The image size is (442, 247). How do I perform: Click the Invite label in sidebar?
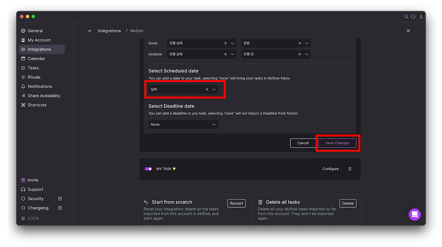(x=33, y=180)
